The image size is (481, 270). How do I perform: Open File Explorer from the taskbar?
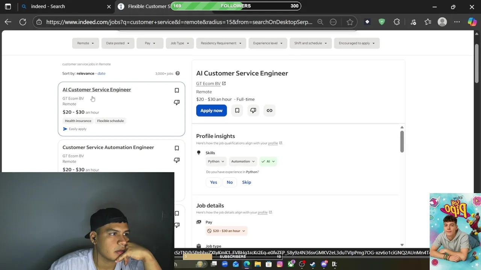pos(258,264)
